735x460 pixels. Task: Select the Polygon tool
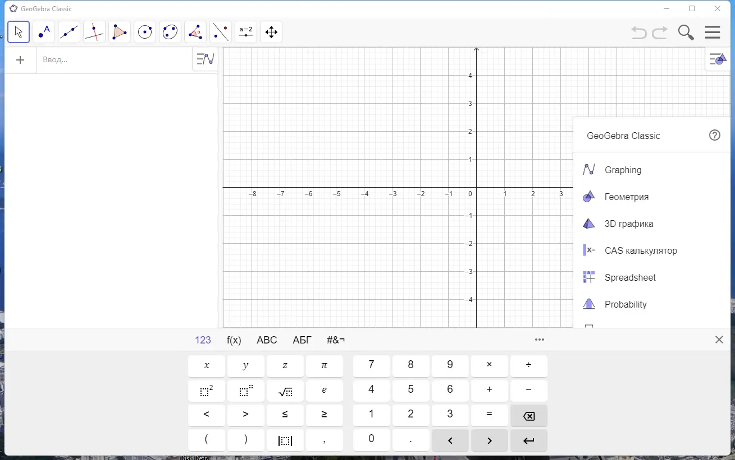pos(120,32)
